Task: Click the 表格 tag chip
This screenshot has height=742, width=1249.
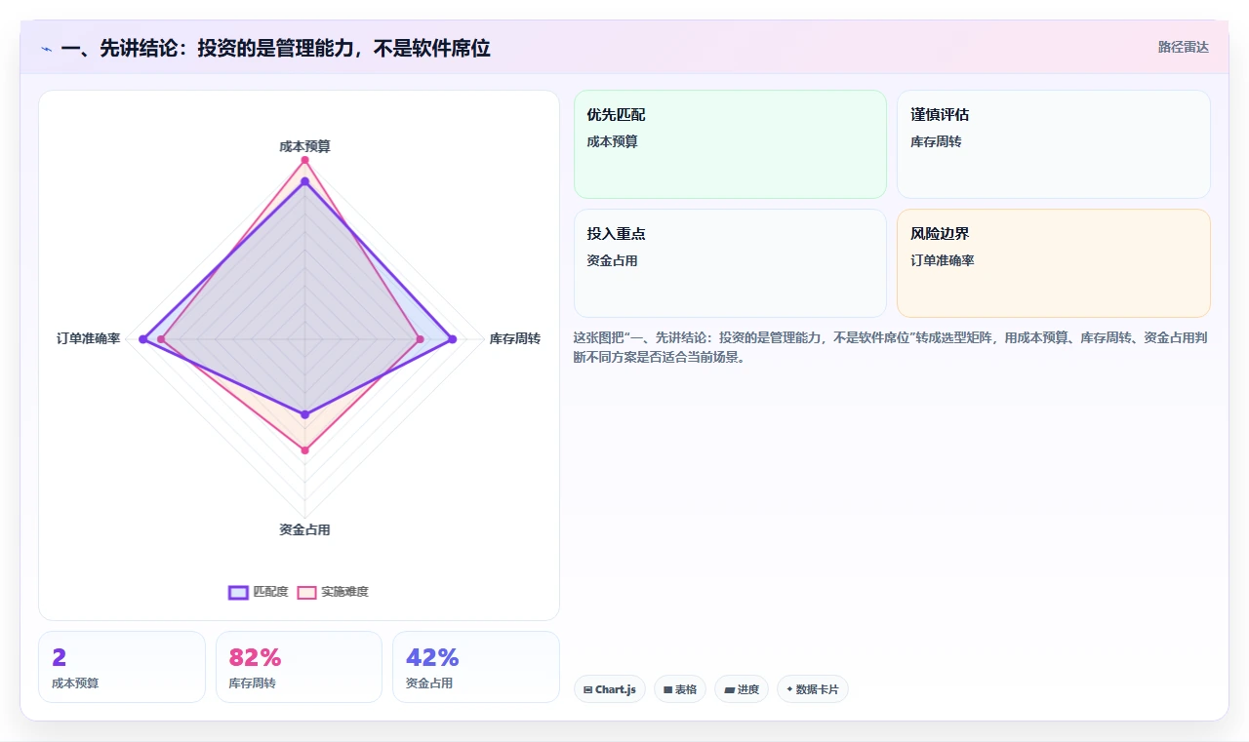Action: click(x=680, y=689)
